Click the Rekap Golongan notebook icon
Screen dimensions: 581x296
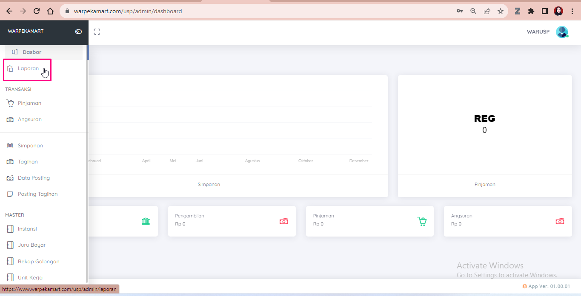(10, 262)
